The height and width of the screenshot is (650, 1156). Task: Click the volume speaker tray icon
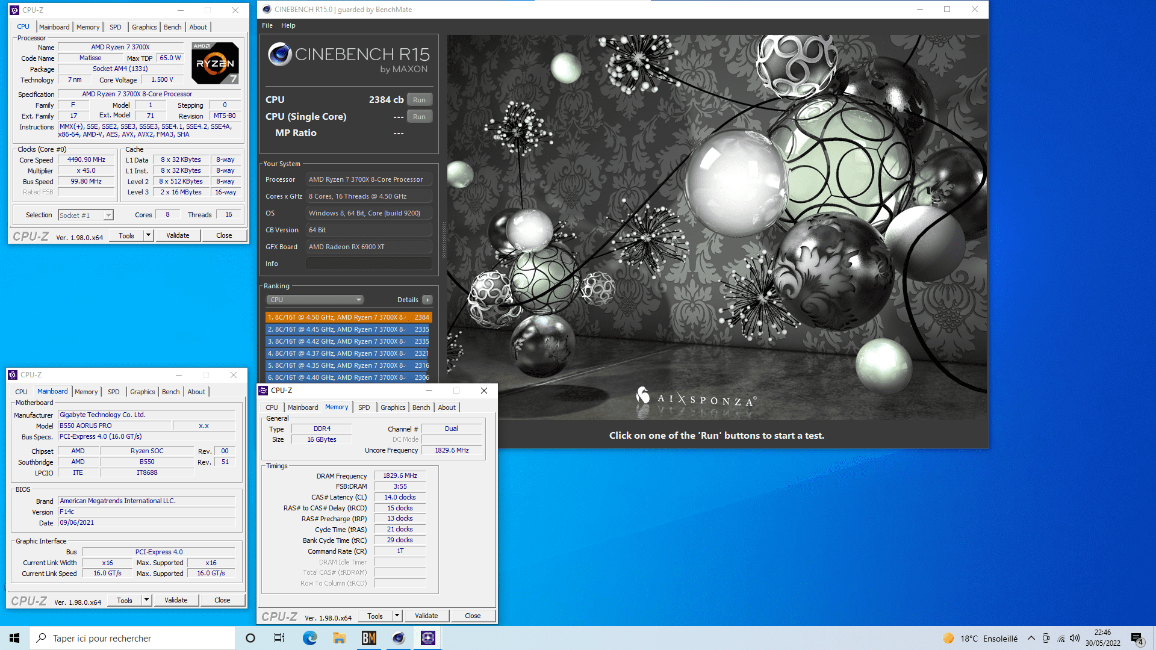(x=1075, y=638)
